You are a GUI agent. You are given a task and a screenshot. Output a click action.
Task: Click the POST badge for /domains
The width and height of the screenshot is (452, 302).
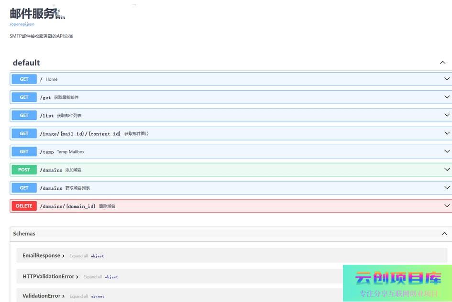tap(24, 170)
